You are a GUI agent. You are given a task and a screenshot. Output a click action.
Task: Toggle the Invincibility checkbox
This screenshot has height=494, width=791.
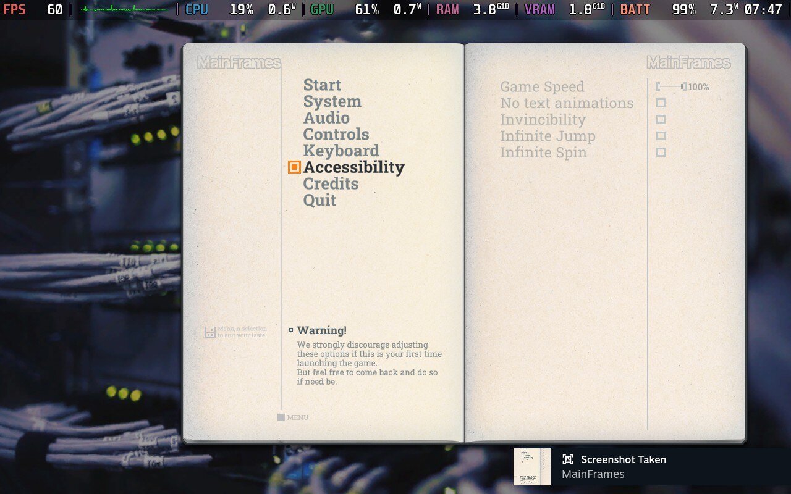[661, 120]
